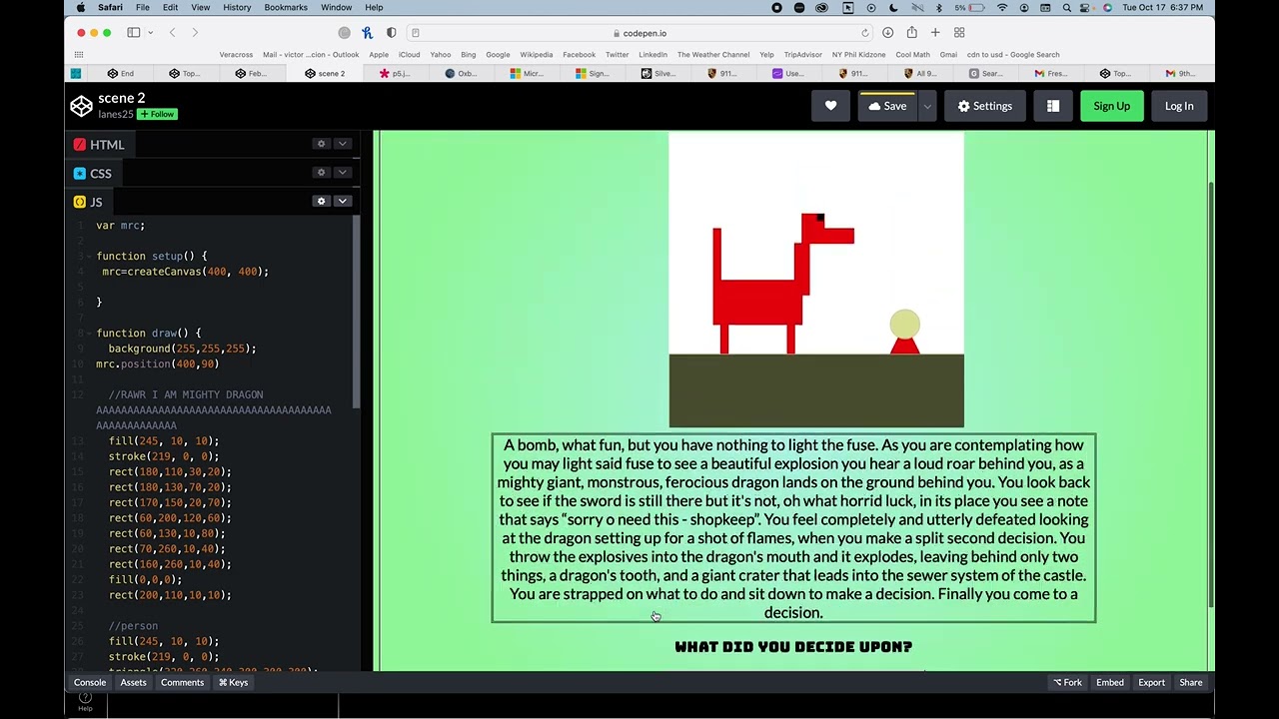This screenshot has width=1279, height=719.
Task: Click the Log In button
Action: [x=1179, y=106]
